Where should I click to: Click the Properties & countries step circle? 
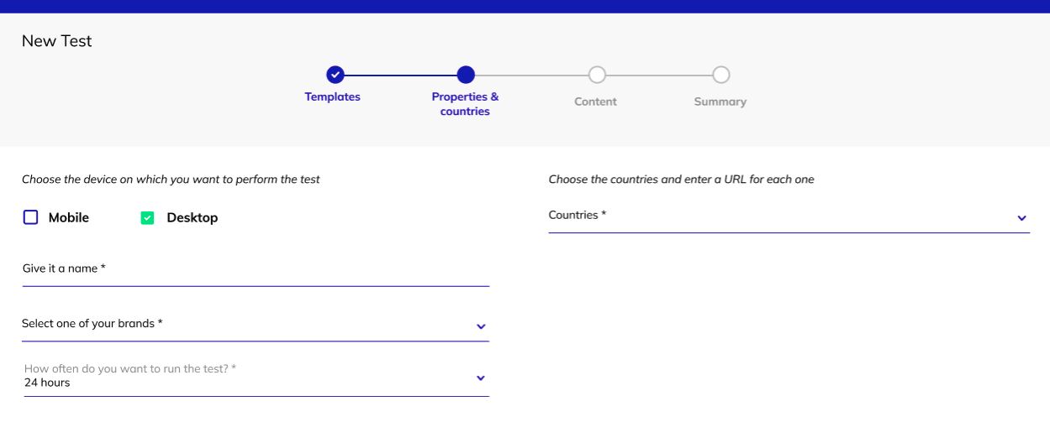click(466, 75)
